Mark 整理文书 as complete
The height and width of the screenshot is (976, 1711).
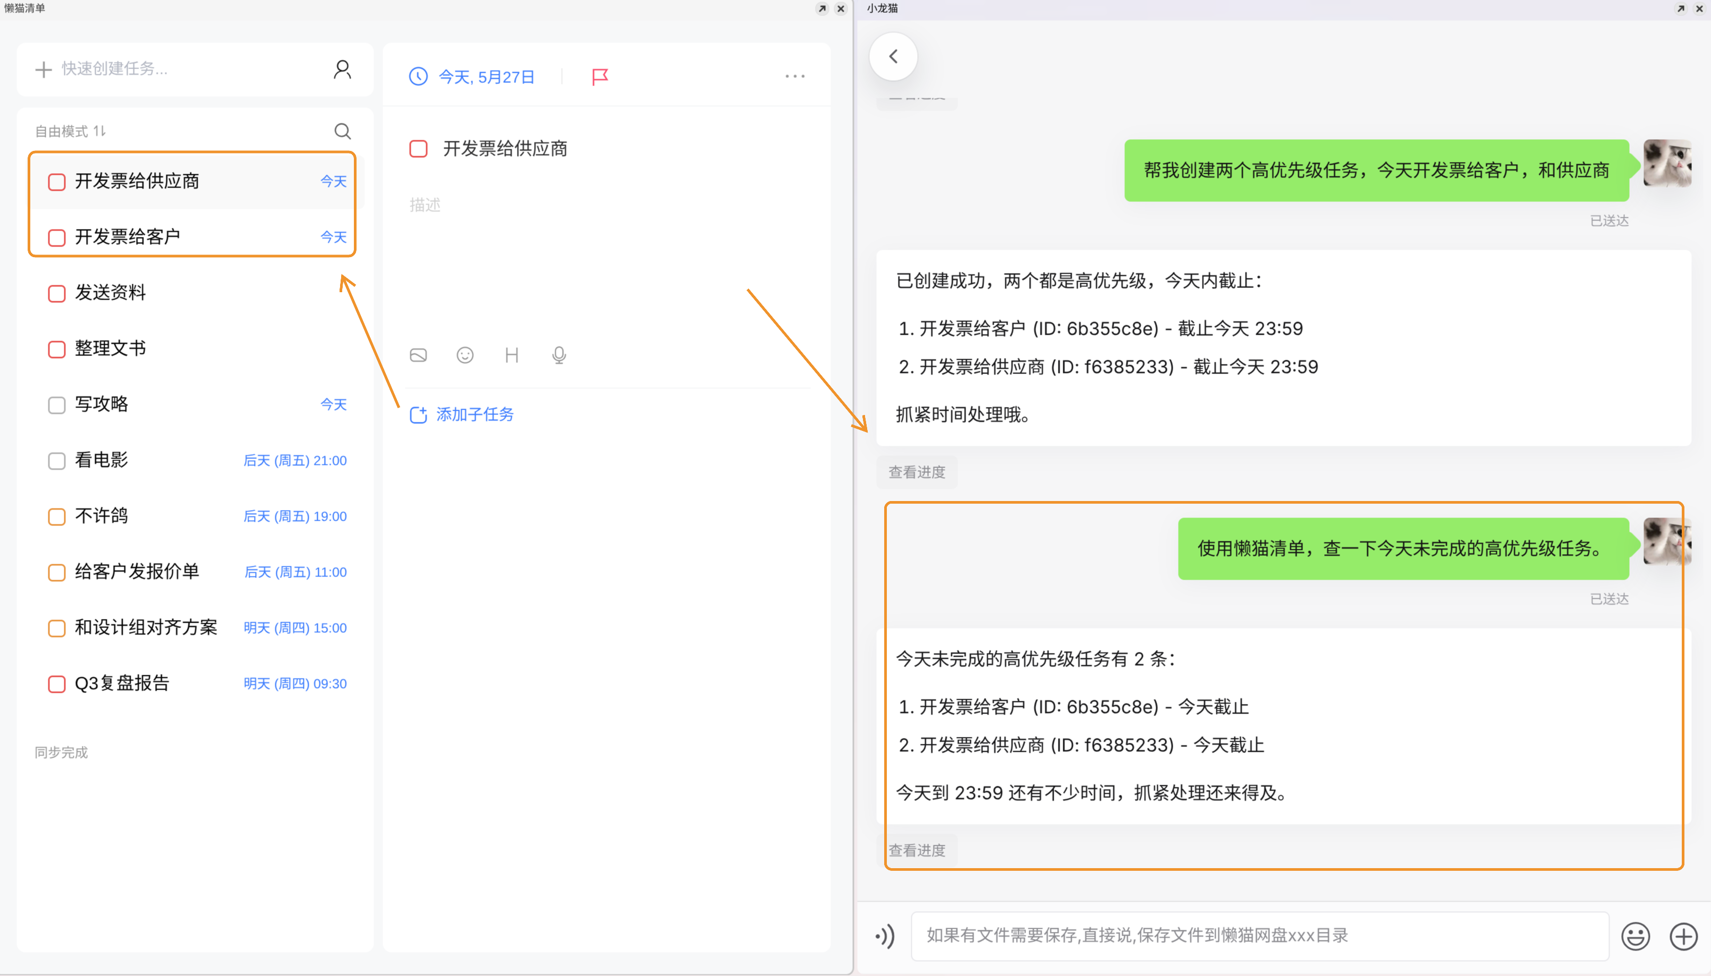click(x=57, y=349)
